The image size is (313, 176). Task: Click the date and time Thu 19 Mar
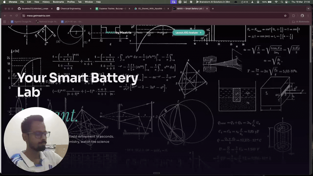(x=301, y=2)
